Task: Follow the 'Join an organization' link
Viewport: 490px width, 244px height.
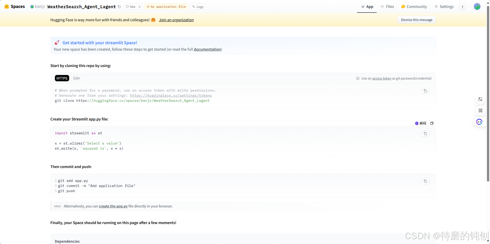Action: point(176,20)
